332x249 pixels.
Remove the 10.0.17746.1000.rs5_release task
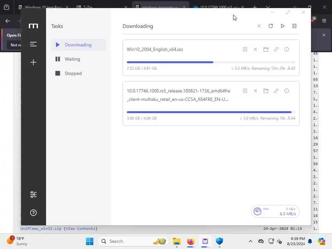point(255,91)
